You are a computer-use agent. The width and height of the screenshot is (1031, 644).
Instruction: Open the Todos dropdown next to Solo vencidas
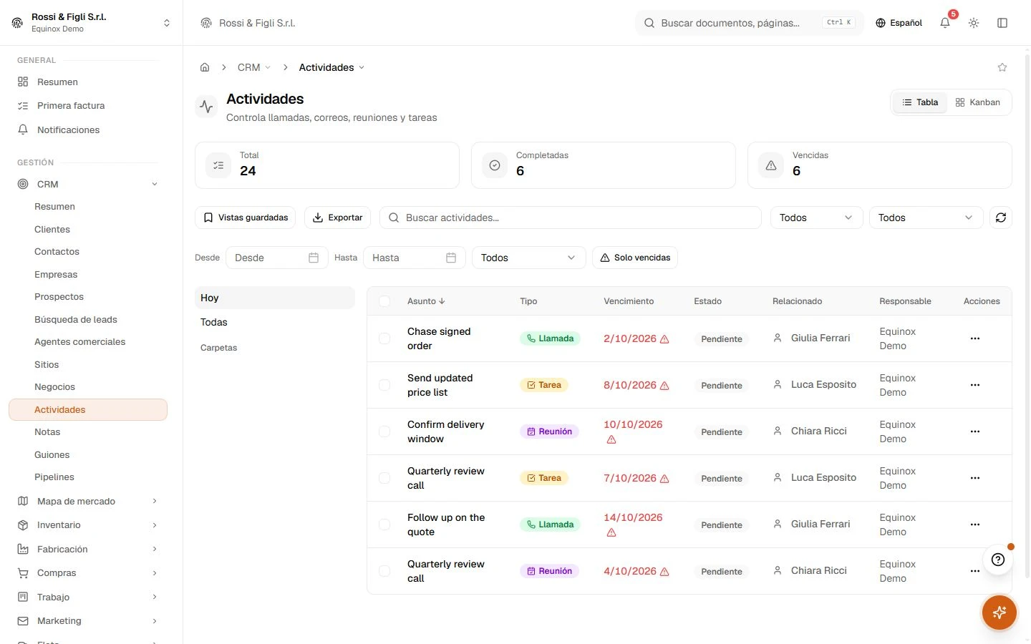(528, 258)
